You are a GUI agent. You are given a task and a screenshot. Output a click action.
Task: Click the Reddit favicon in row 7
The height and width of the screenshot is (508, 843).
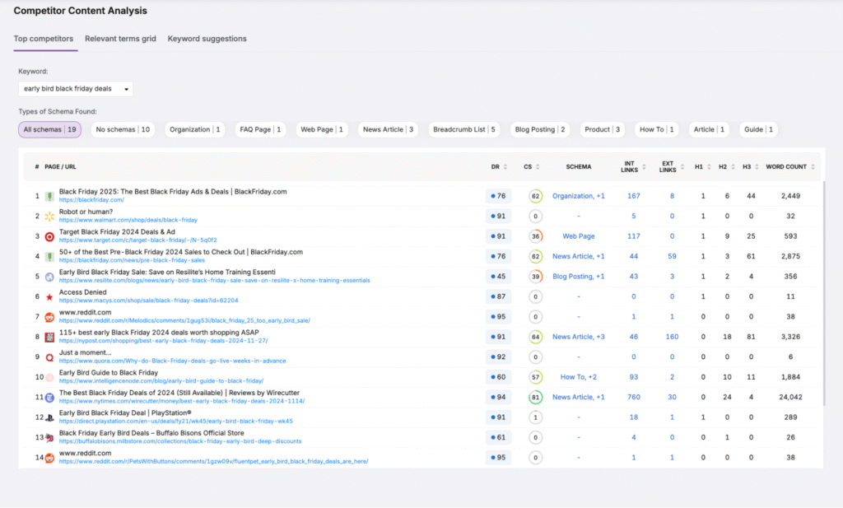(x=49, y=317)
